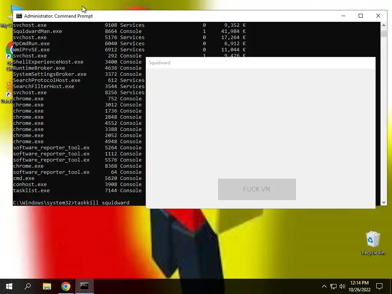Click chrome.exe row with PID 752
This screenshot has height=294, width=392.
pos(79,98)
